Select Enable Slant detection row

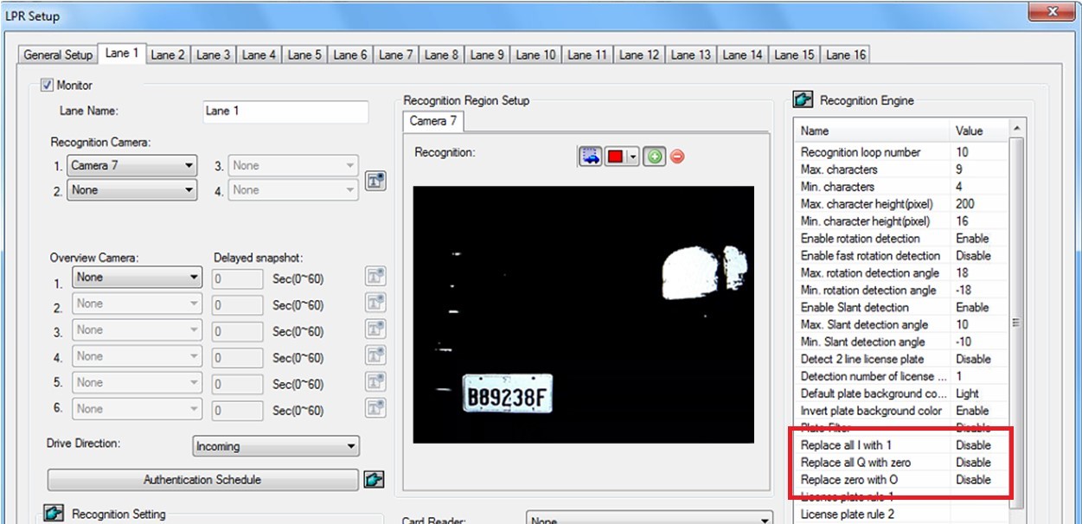pyautogui.click(x=900, y=308)
